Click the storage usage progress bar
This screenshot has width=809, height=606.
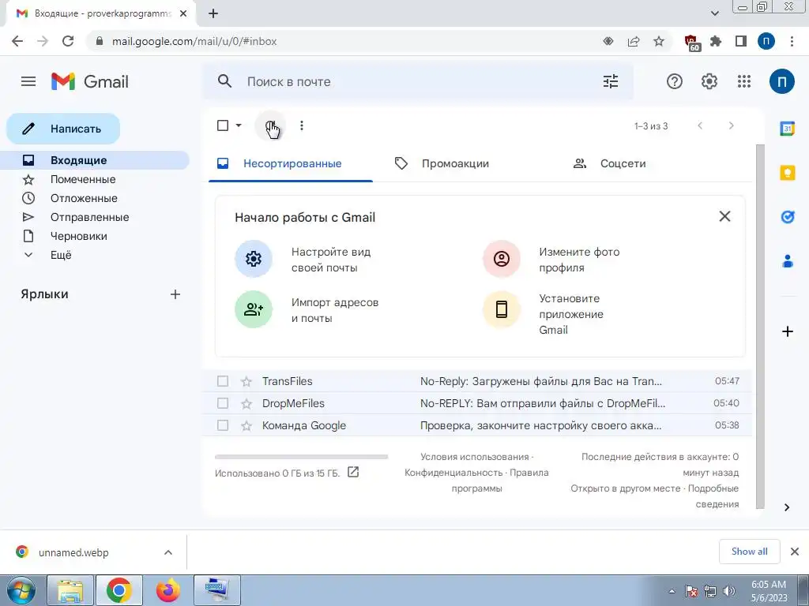coord(301,457)
